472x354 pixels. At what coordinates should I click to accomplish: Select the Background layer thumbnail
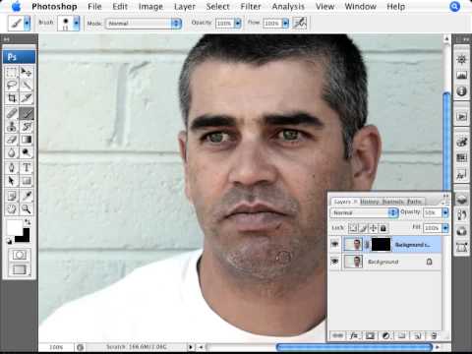(353, 262)
